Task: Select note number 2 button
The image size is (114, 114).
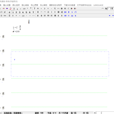Action: 16,12
